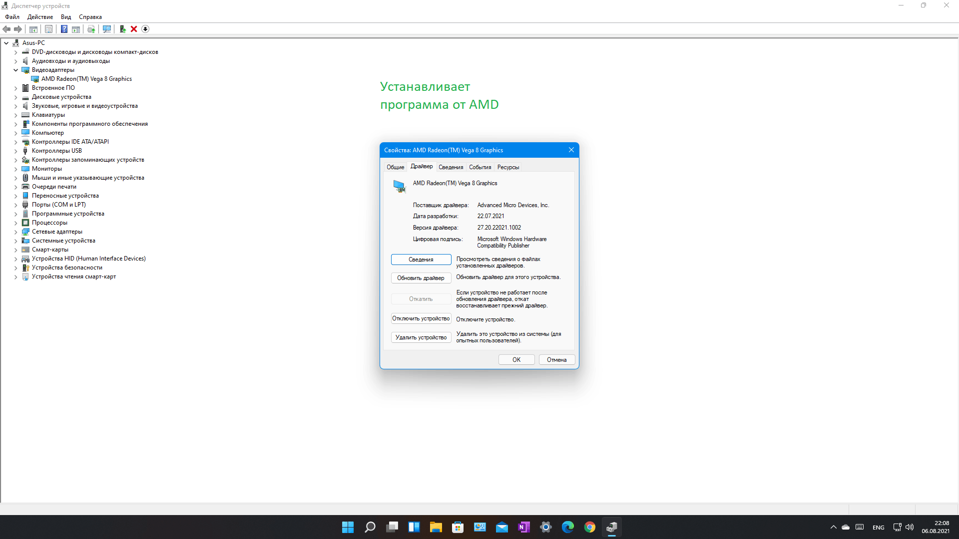Click the Сведения driver details button
This screenshot has height=539, width=959.
click(421, 260)
